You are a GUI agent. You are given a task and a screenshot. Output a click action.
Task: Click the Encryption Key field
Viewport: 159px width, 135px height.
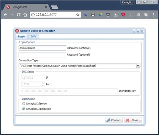pos(69,91)
